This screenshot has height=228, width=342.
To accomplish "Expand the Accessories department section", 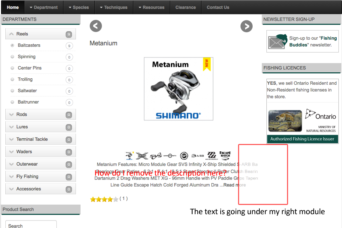I will click(40, 189).
